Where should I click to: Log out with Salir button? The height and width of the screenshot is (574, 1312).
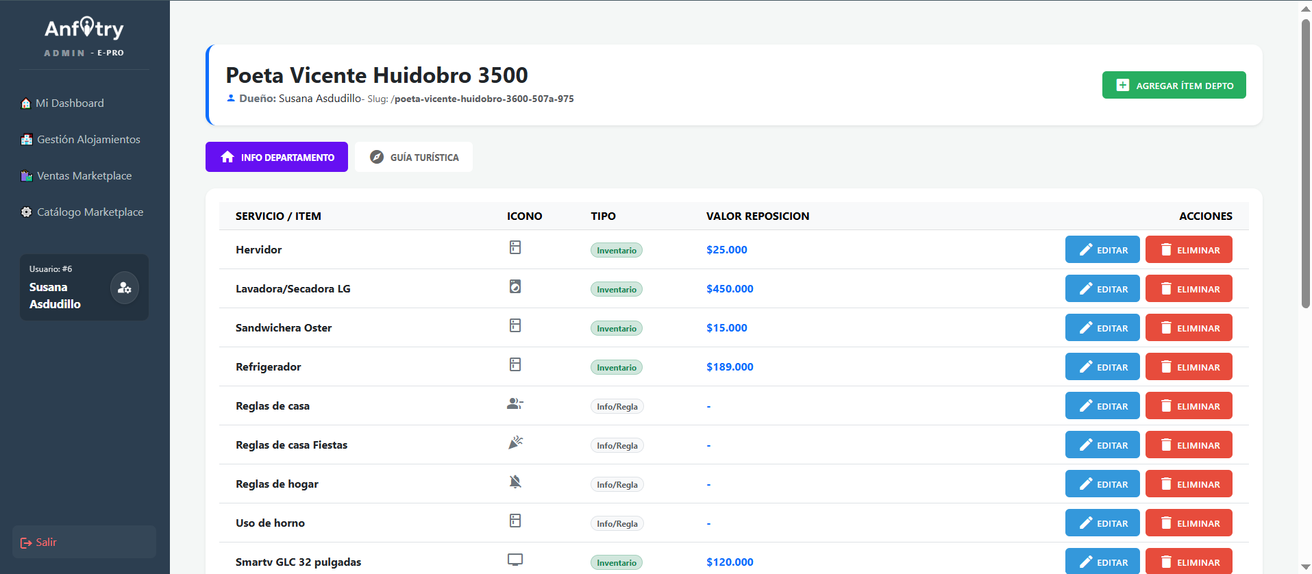coord(84,542)
